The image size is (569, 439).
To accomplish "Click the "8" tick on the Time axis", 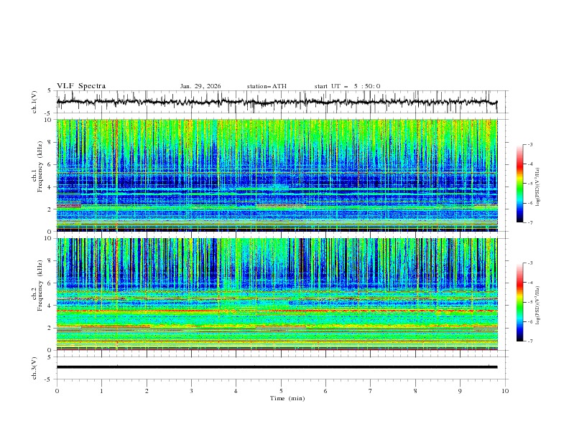I will [415, 391].
